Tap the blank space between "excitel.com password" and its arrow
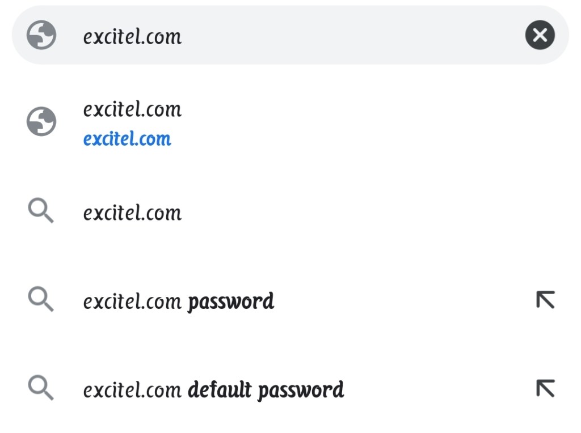Viewport: 581px width, 433px height. pyautogui.click(x=403, y=301)
